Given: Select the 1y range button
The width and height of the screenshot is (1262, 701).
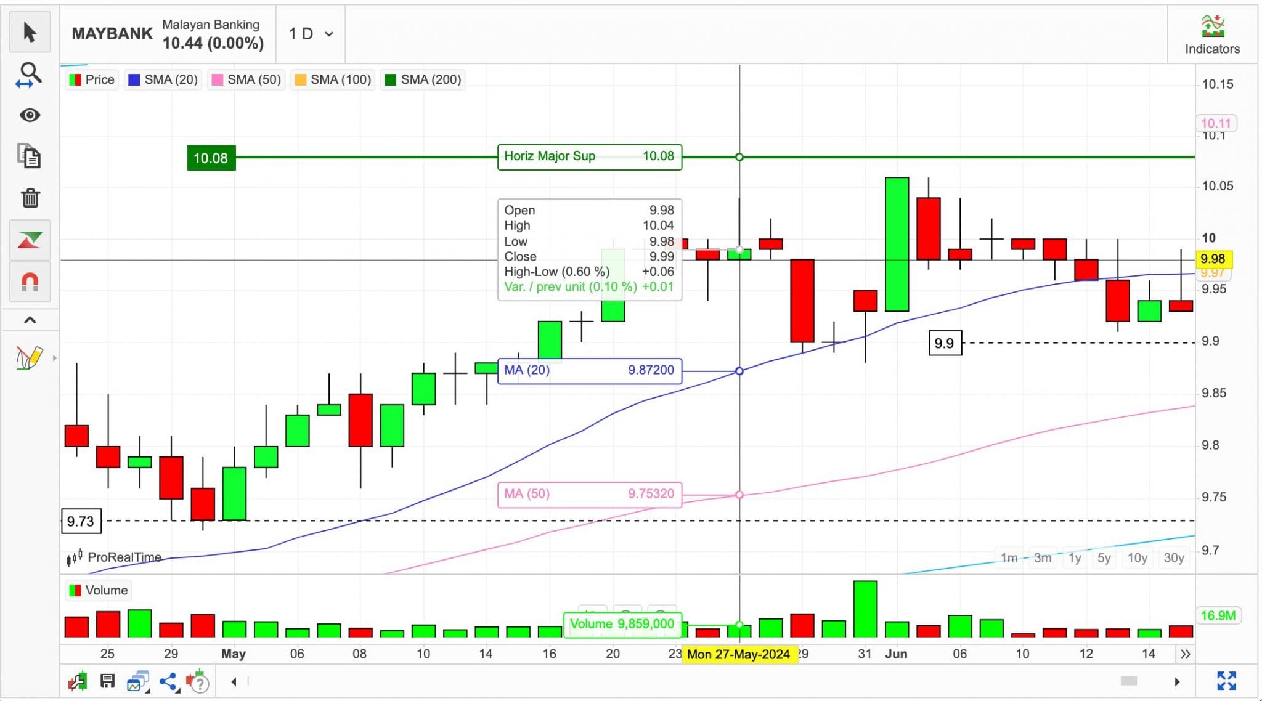Looking at the screenshot, I should [x=1075, y=557].
